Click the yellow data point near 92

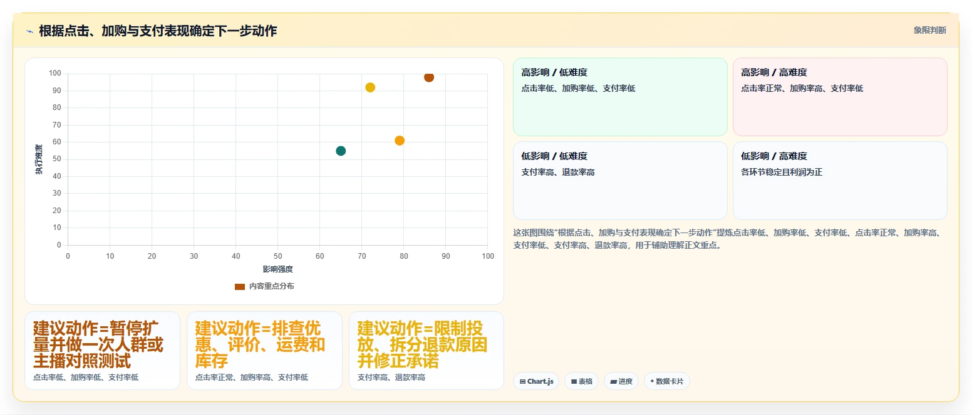pos(370,87)
